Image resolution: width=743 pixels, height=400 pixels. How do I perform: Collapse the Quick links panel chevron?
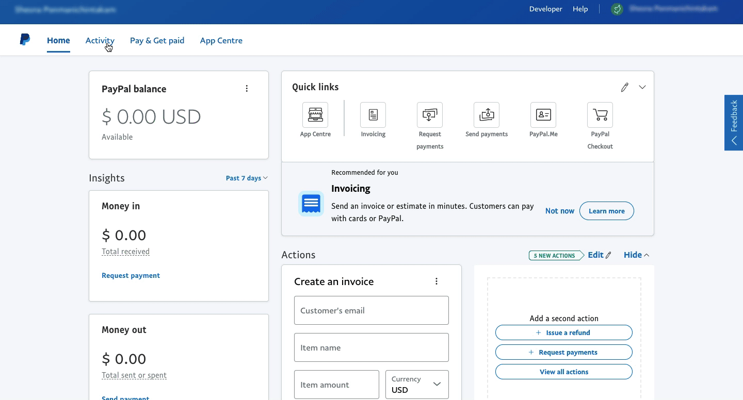pos(642,87)
